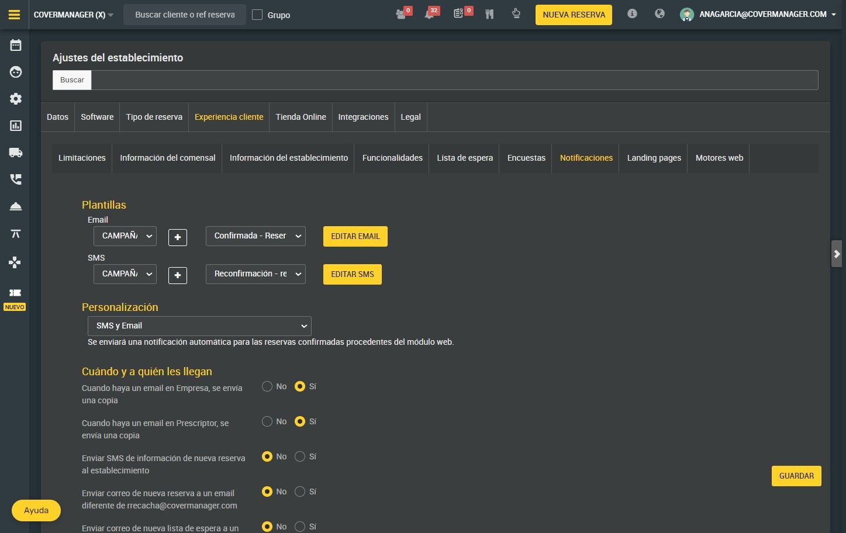Click the globe language icon
Image resolution: width=846 pixels, height=533 pixels.
(x=659, y=13)
